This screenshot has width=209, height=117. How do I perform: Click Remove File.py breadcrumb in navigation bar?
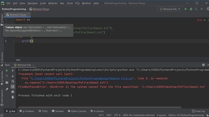coord(39,9)
